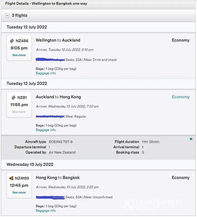Select the NZ4193 flight number card
The image size is (197, 217).
tap(19, 185)
